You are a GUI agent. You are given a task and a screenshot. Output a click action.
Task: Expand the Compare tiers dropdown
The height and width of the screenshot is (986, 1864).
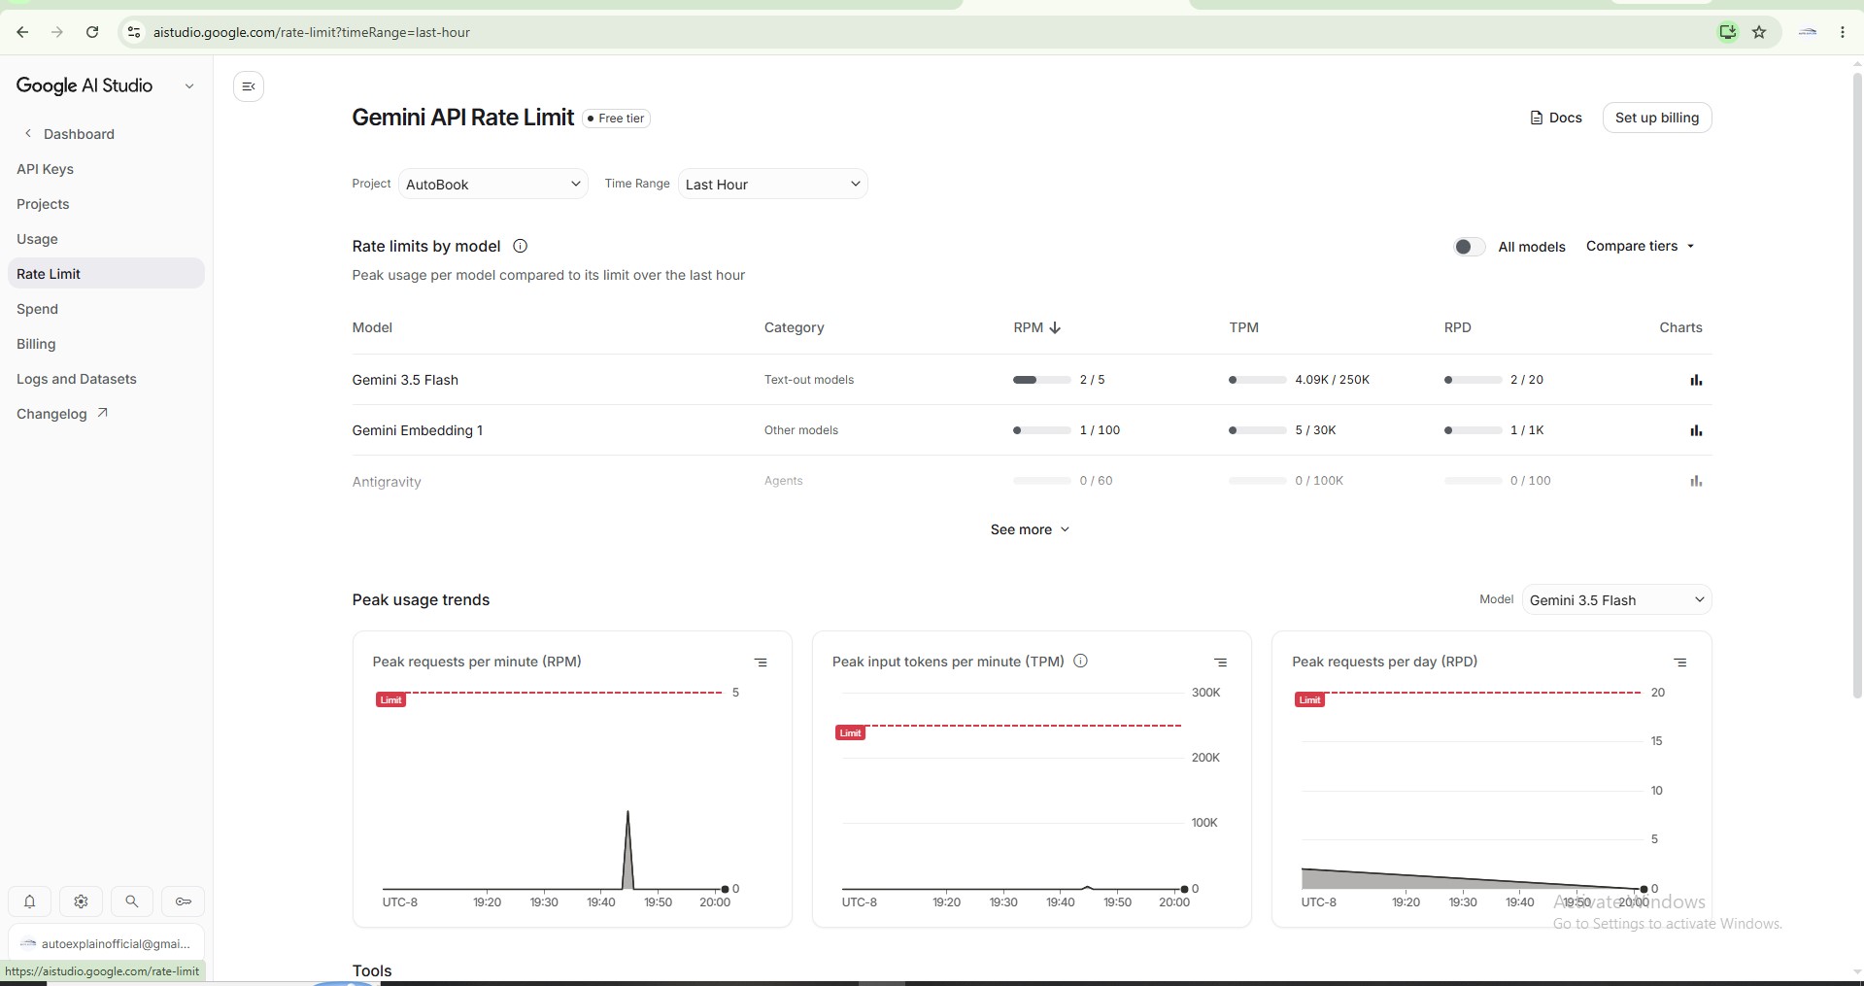pyautogui.click(x=1641, y=246)
